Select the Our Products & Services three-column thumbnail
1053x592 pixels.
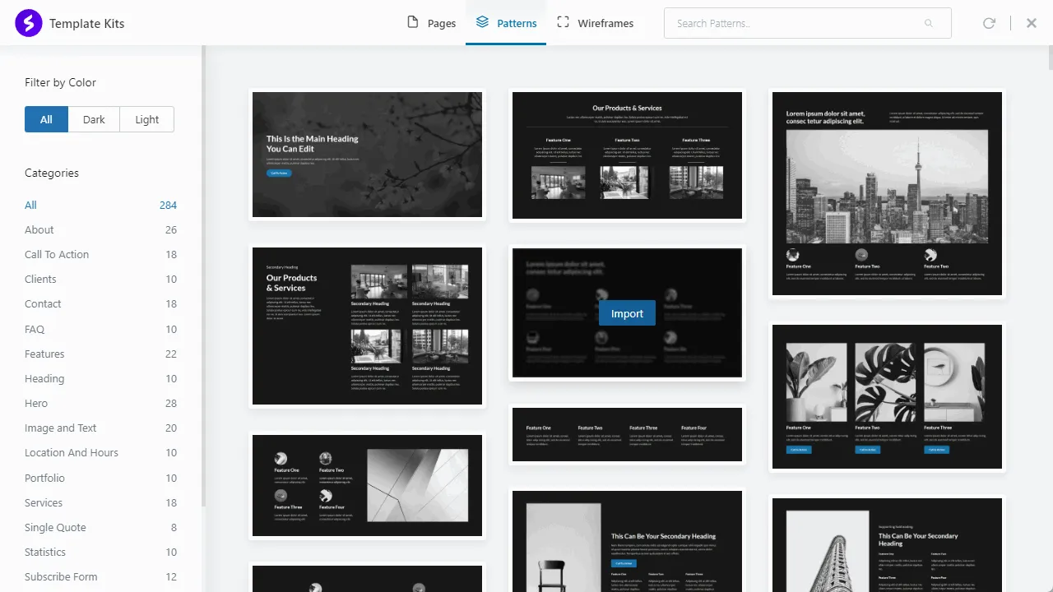(627, 155)
